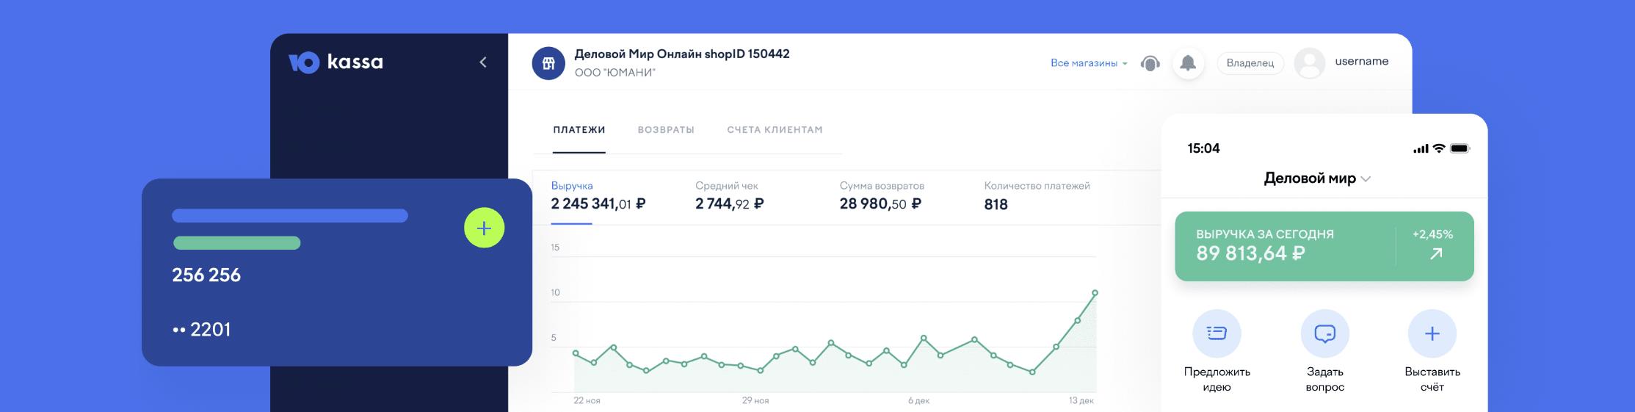The height and width of the screenshot is (412, 1635).
Task: Click the card number ending 2201
Action: point(201,330)
